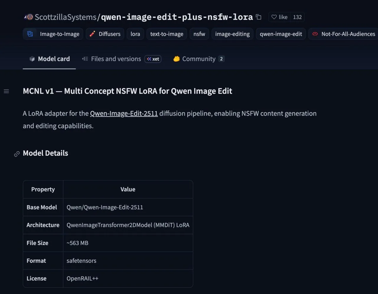Screen dimensions: 378x294
Task: Click the Community discussion count badge
Action: [x=221, y=59]
